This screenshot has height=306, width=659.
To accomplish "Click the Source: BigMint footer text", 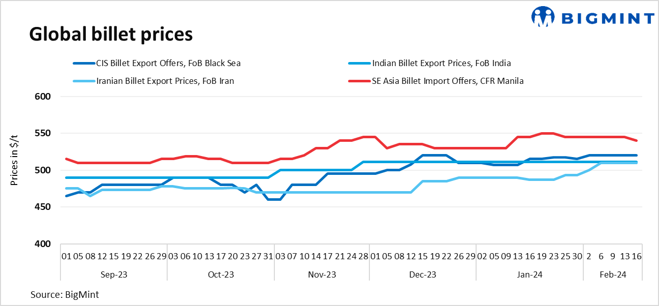I will point(64,294).
